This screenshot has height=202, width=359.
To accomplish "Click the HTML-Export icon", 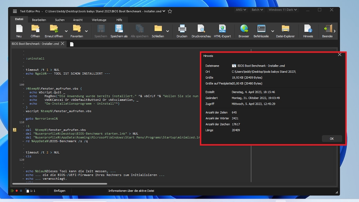I will 222,29.
